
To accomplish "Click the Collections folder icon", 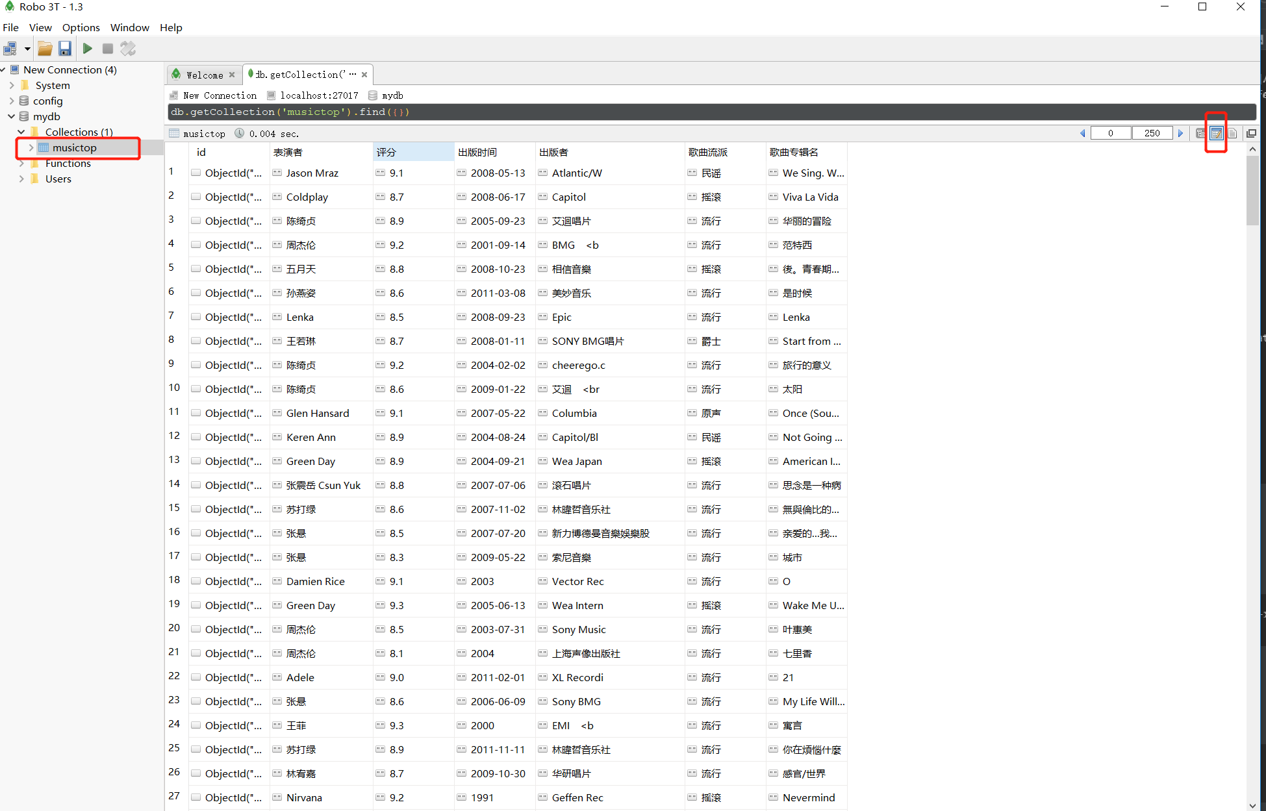I will tap(35, 132).
